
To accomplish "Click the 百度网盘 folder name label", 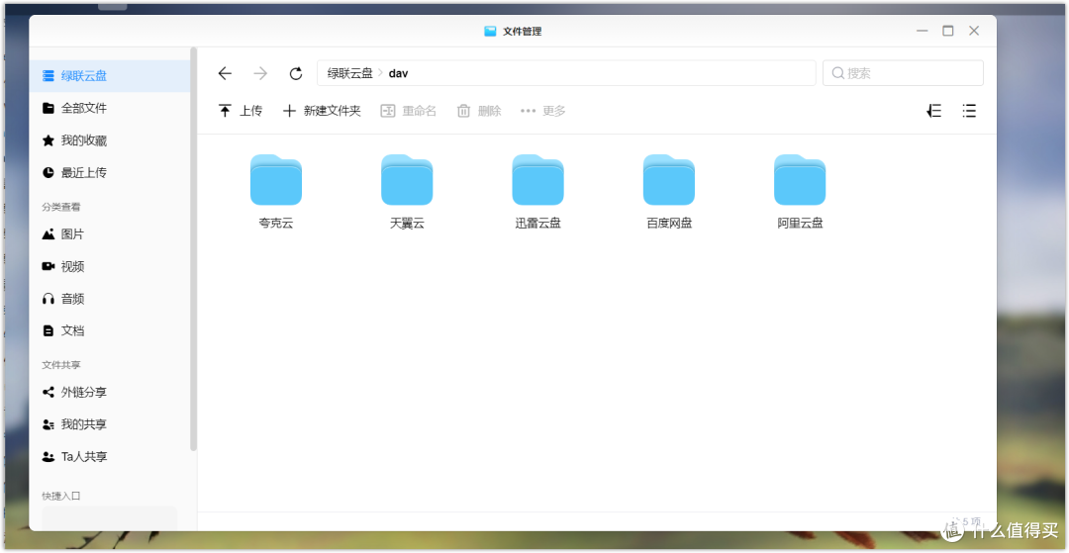I will [669, 223].
